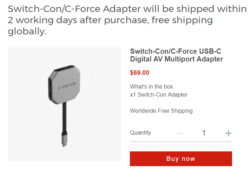Click the Buy now button
The width and height of the screenshot is (251, 170).
[x=181, y=159]
